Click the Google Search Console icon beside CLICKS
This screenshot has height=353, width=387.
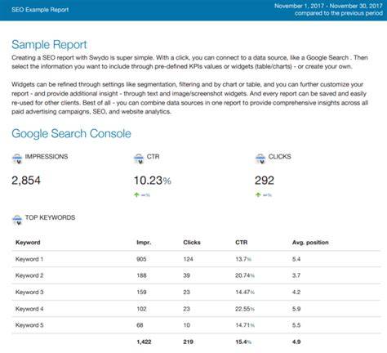(x=260, y=159)
